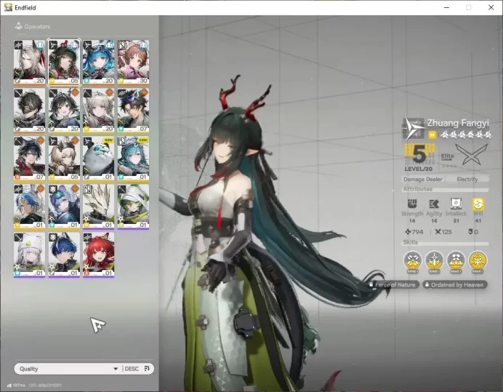503x392 pixels.
Task: Select the pale blonde girl operator level 20
Action: click(98, 111)
